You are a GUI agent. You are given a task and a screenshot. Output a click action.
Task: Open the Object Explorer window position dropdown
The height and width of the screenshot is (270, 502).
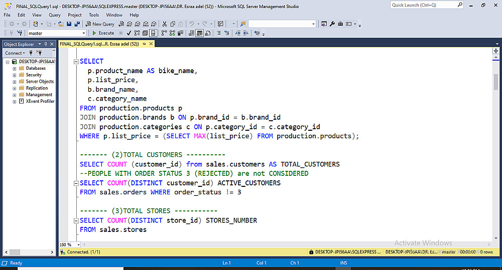pyautogui.click(x=40, y=44)
